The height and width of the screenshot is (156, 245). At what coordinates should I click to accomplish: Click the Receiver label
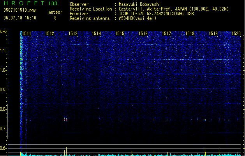coord(79,14)
